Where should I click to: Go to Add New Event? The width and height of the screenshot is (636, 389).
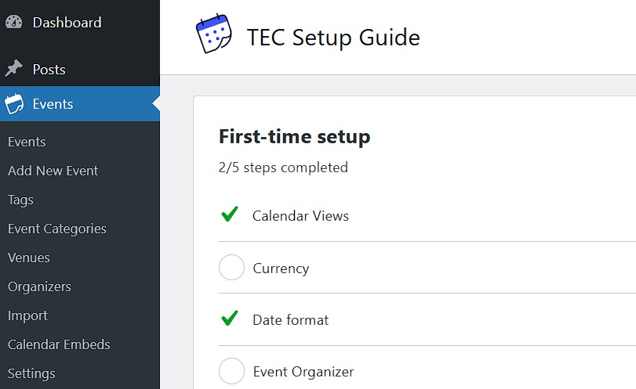click(53, 171)
